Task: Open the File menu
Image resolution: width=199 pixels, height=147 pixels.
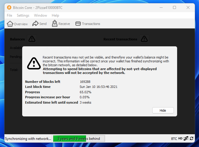Action: tap(9, 15)
